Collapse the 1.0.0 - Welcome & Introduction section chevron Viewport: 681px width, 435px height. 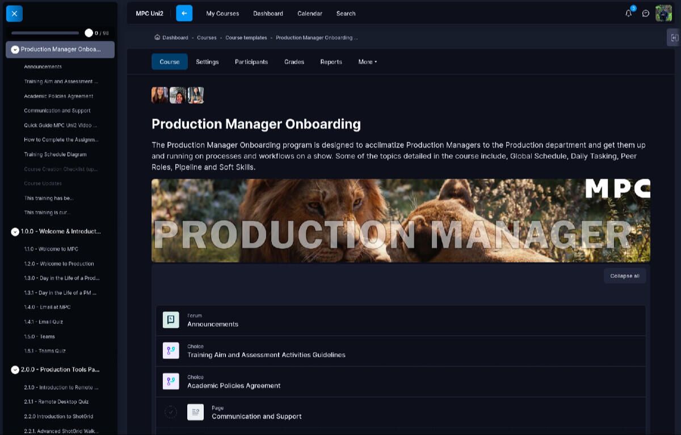[15, 231]
